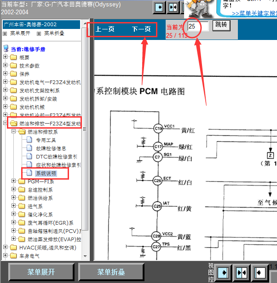Click the C19 VCC1 terminal in diagram
277x283 pixels.
(158, 128)
